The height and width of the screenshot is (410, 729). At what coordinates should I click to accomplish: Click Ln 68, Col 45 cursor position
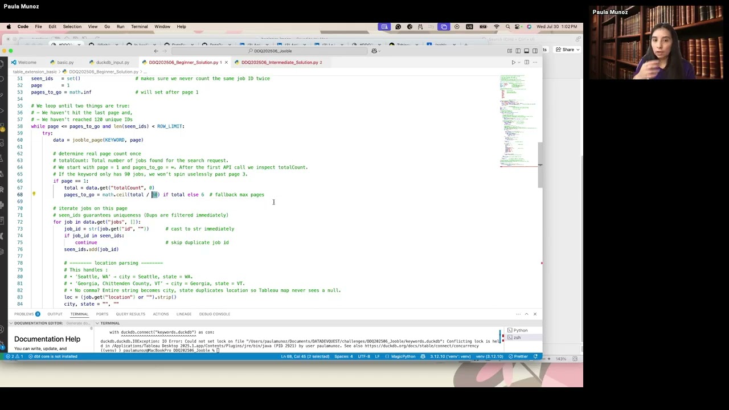click(x=305, y=356)
